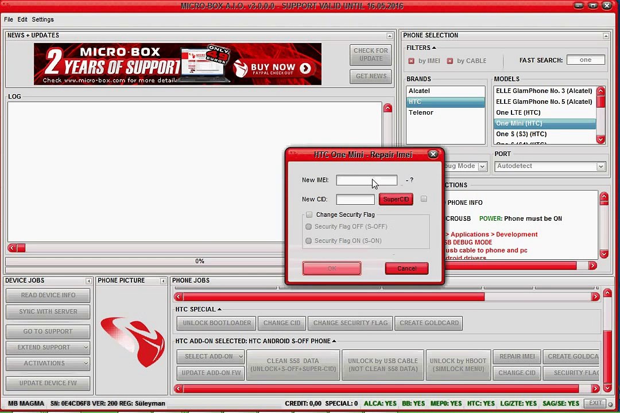The width and height of the screenshot is (620, 413).
Task: Open the Settings menu
Action: (x=42, y=20)
